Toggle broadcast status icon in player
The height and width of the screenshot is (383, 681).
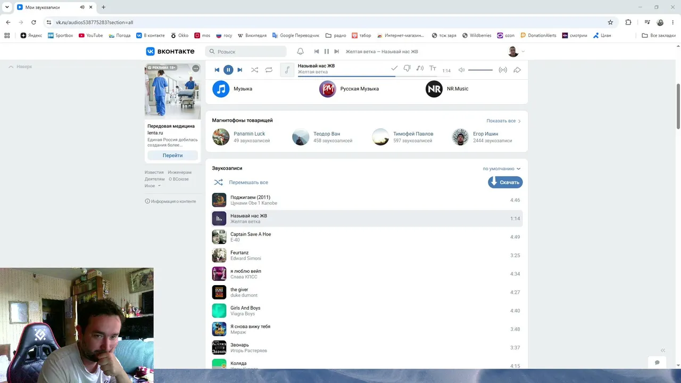(x=503, y=70)
